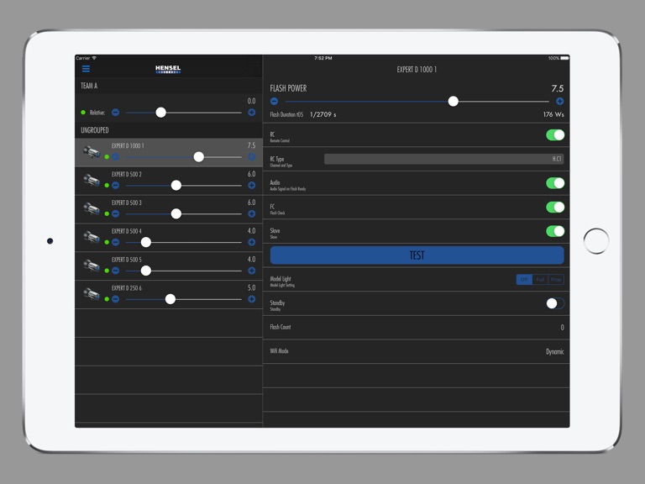Click plus button for Expert D 500 2
The height and width of the screenshot is (484, 645).
(252, 185)
